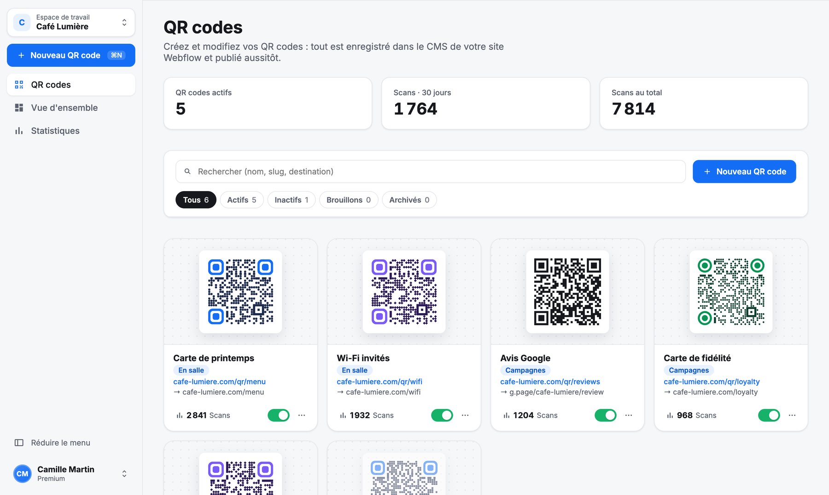The height and width of the screenshot is (495, 829).
Task: Show Brouillons filter
Action: pyautogui.click(x=349, y=200)
